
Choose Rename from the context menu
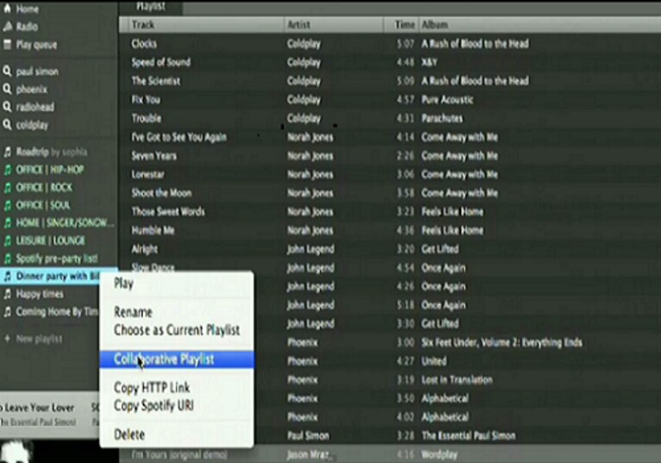tap(177, 312)
